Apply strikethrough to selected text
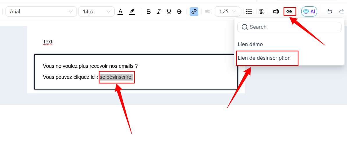This screenshot has height=153, width=347. (x=179, y=12)
